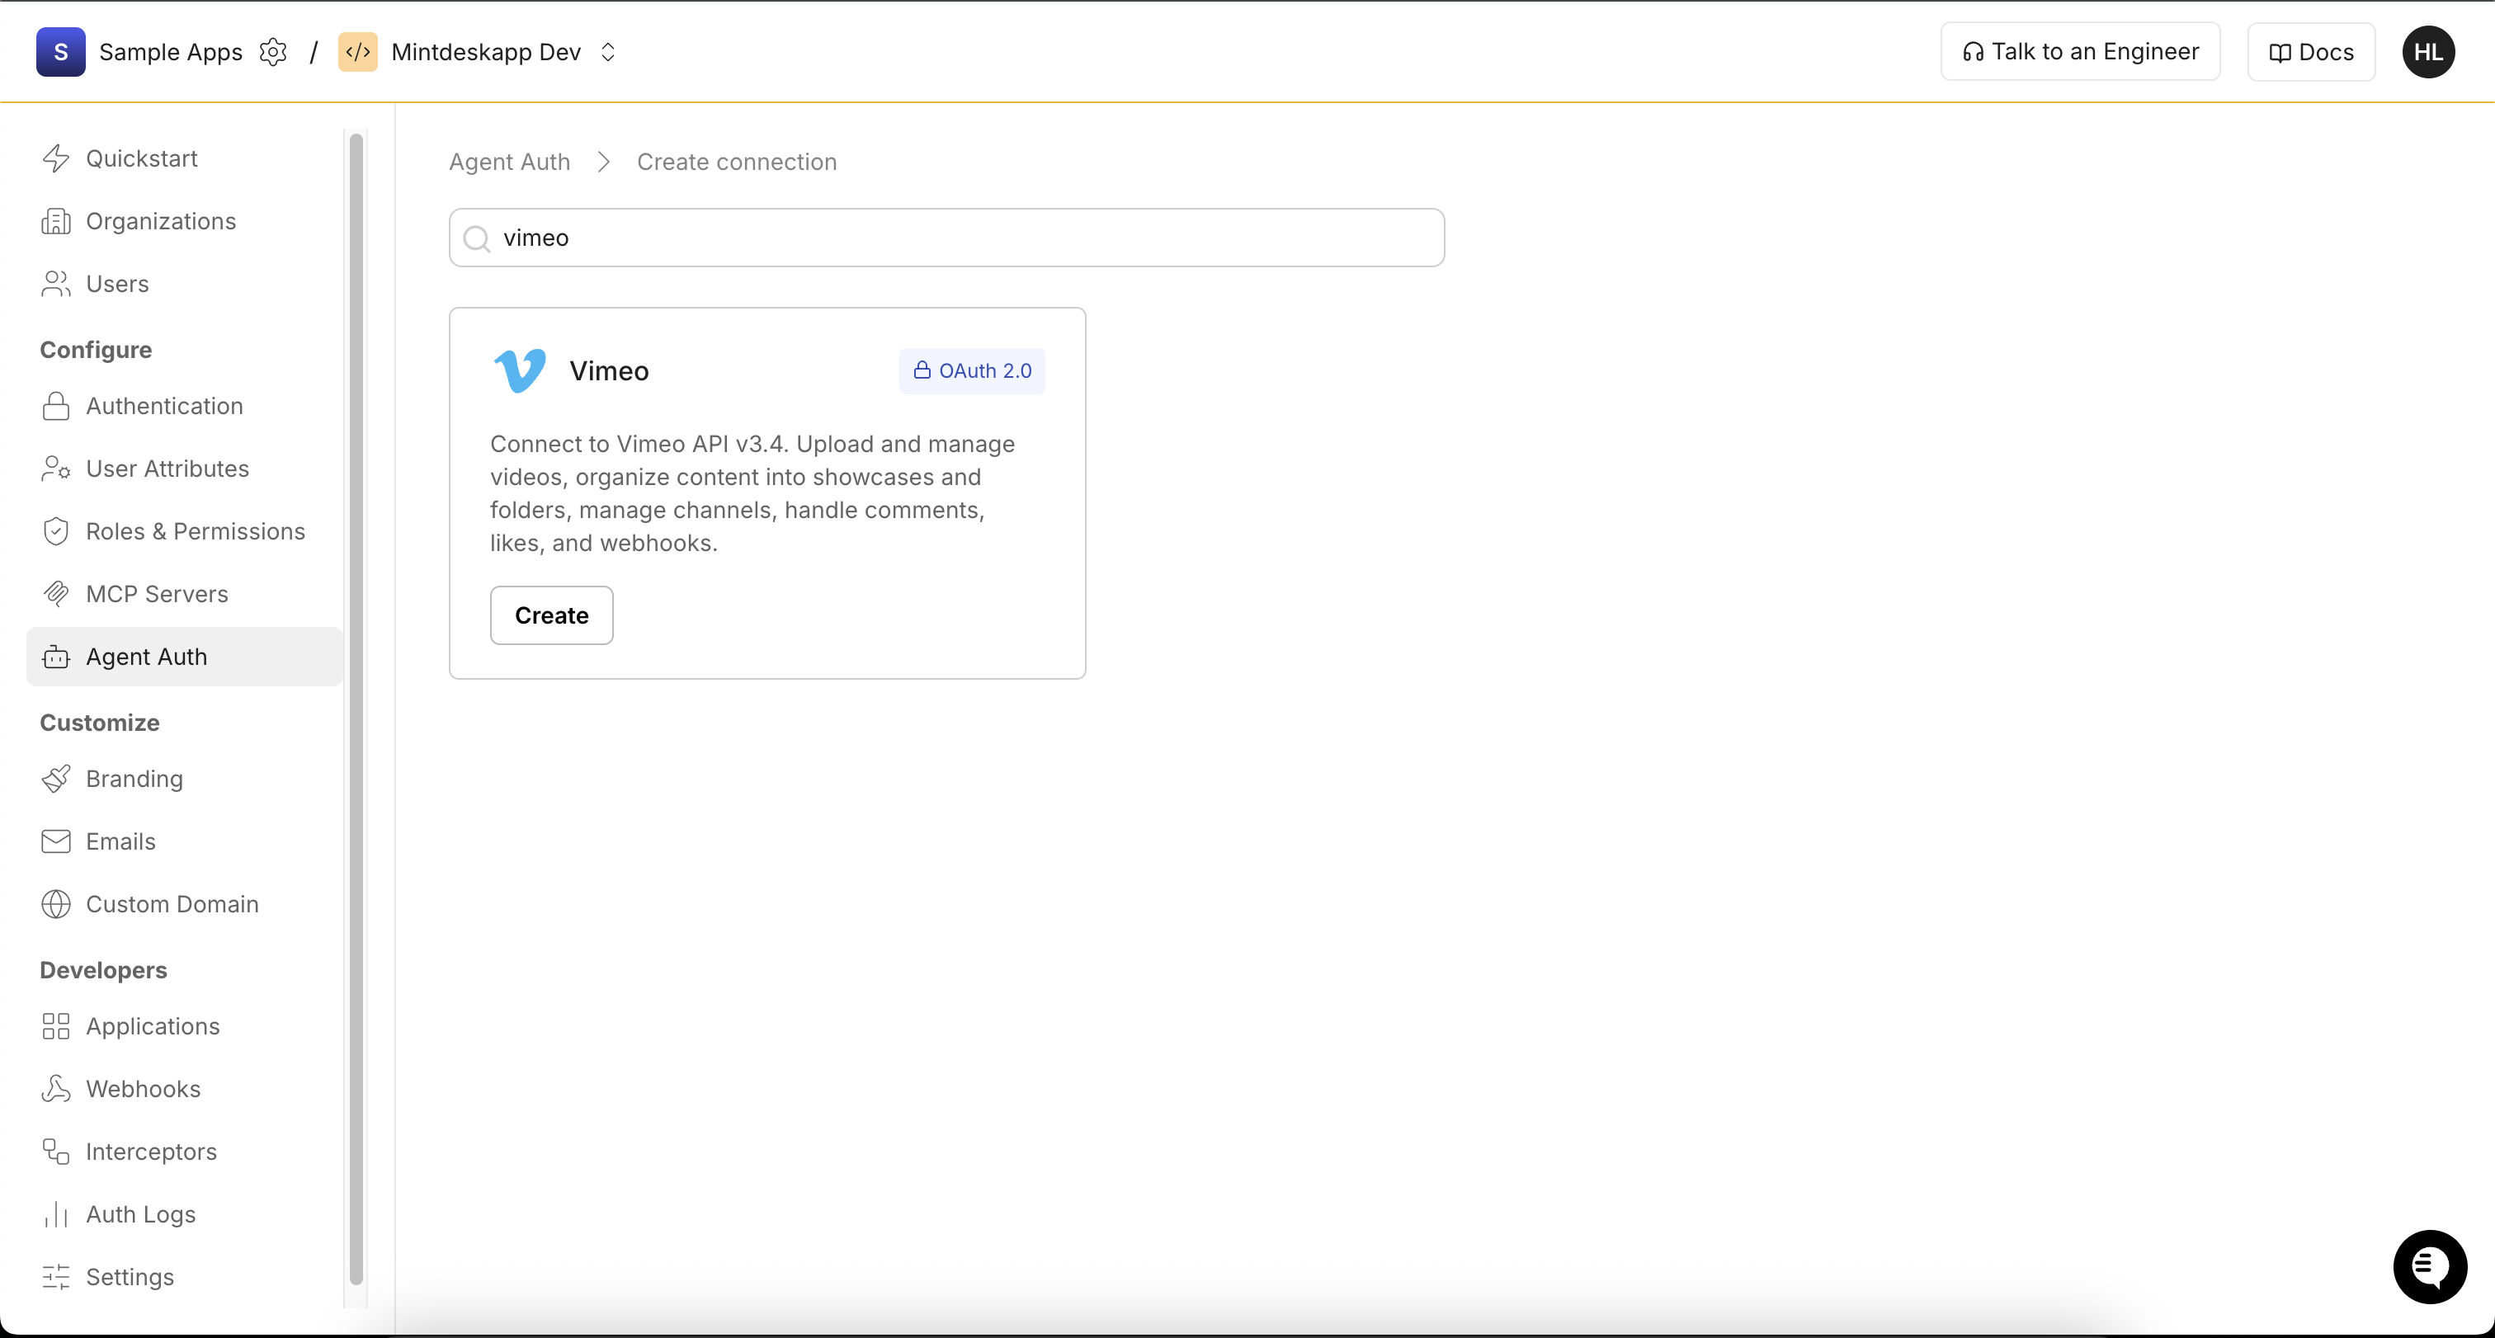
Task: Select Roles & Permissions in sidebar
Action: [x=195, y=530]
